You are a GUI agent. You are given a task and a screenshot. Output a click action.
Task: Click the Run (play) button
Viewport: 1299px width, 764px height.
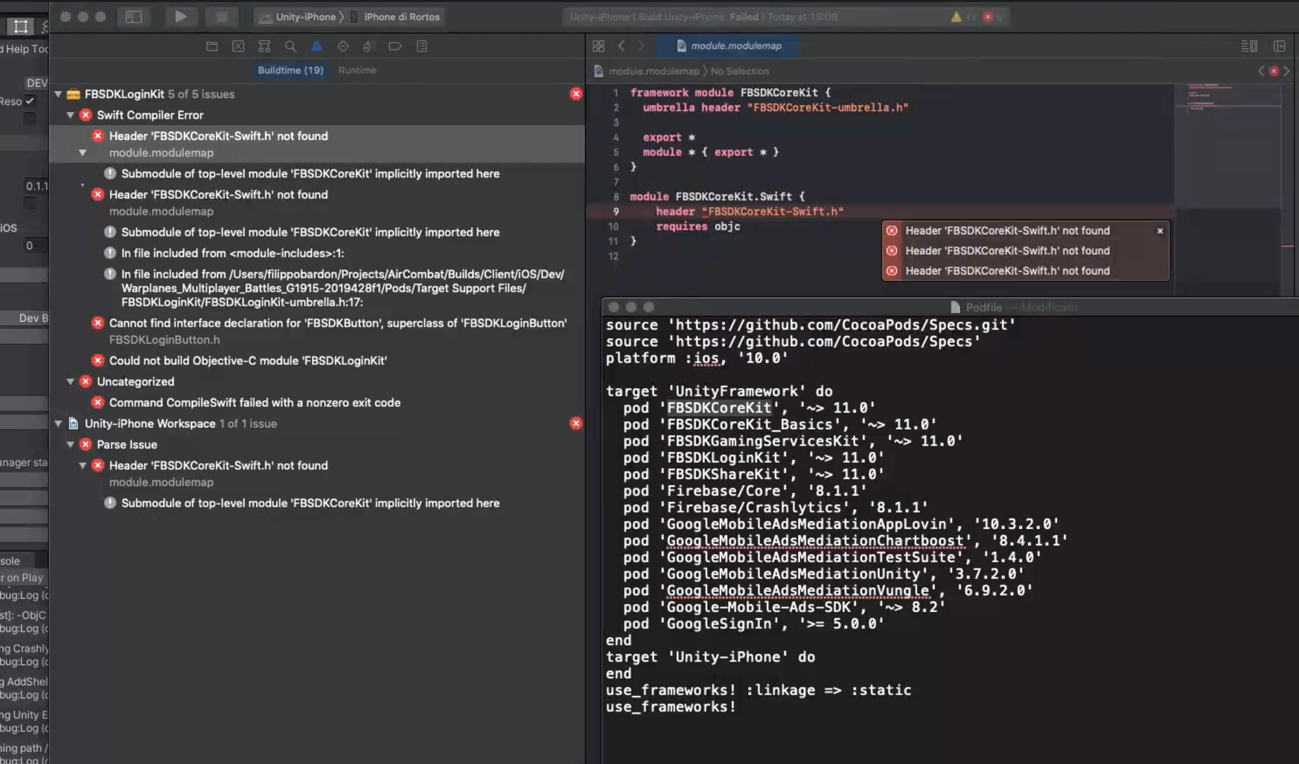180,16
